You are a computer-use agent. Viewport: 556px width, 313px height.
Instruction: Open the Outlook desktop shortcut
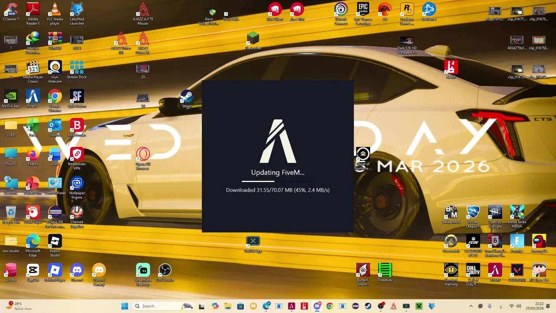click(x=55, y=128)
